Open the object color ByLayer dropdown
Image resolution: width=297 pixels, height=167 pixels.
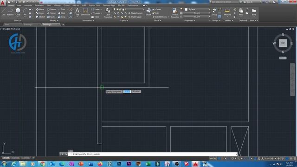tap(197, 9)
